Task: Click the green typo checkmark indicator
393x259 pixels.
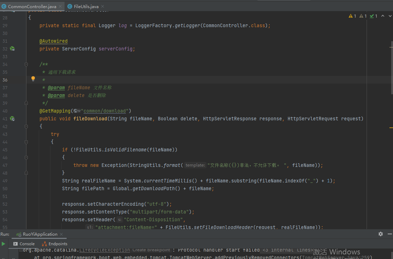Action: (373, 16)
